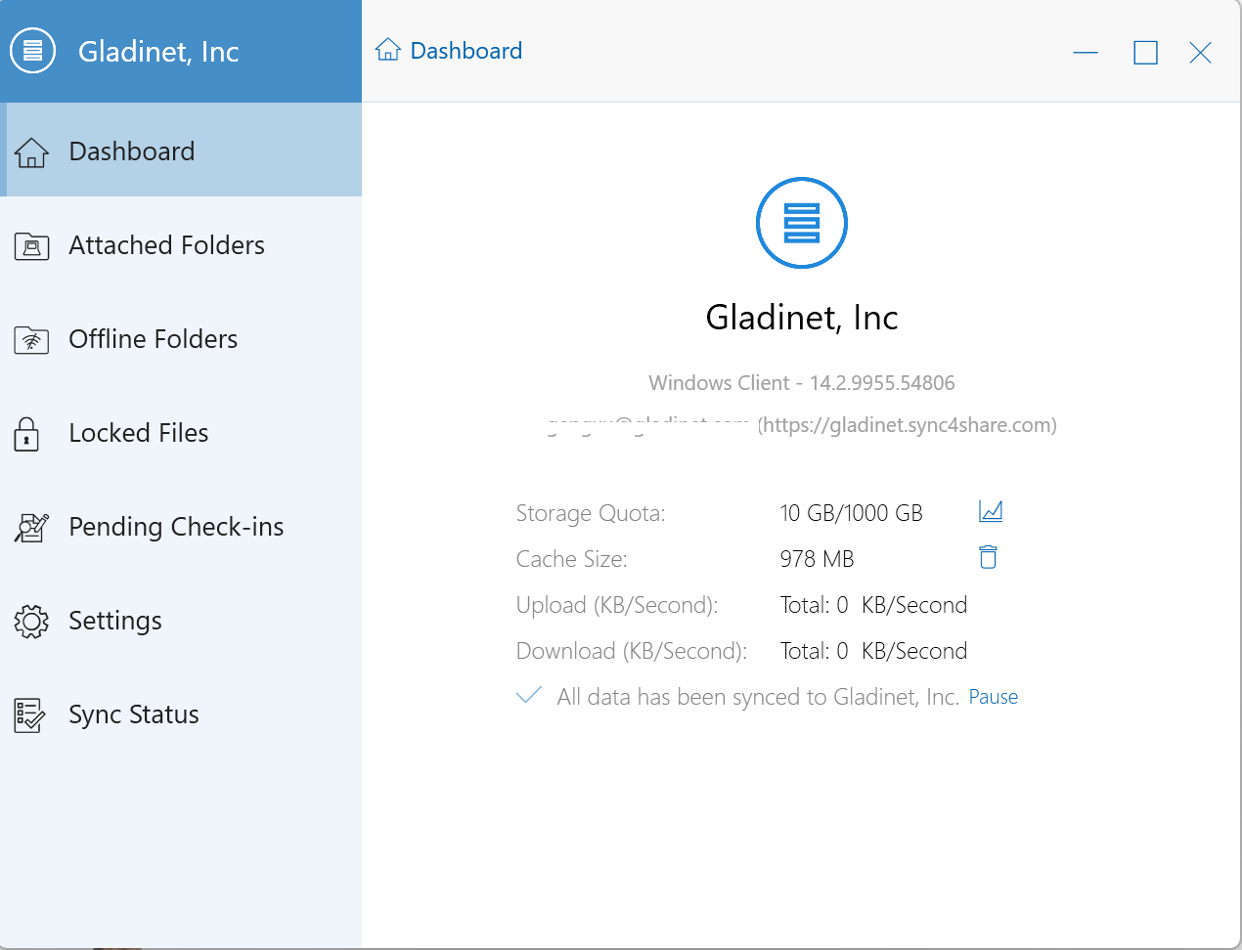Click the 'Gladinet, Inc' heading in dashboard
The image size is (1242, 950).
[x=802, y=318]
